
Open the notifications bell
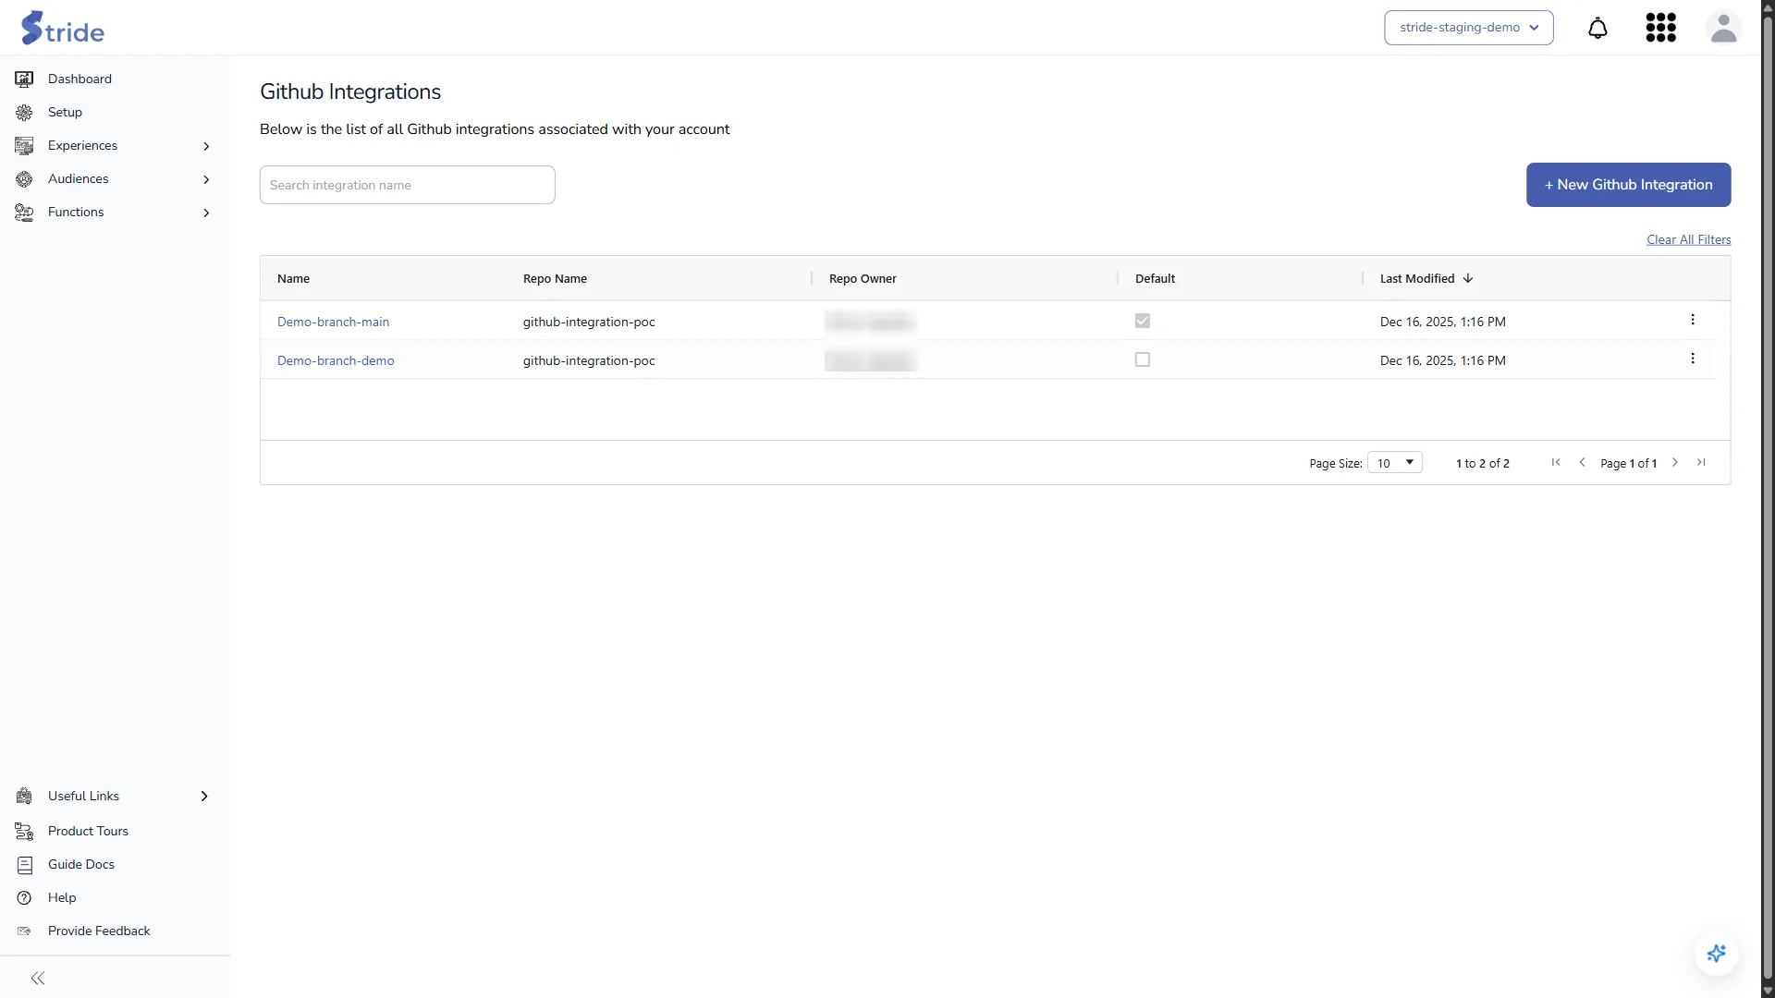1597,28
